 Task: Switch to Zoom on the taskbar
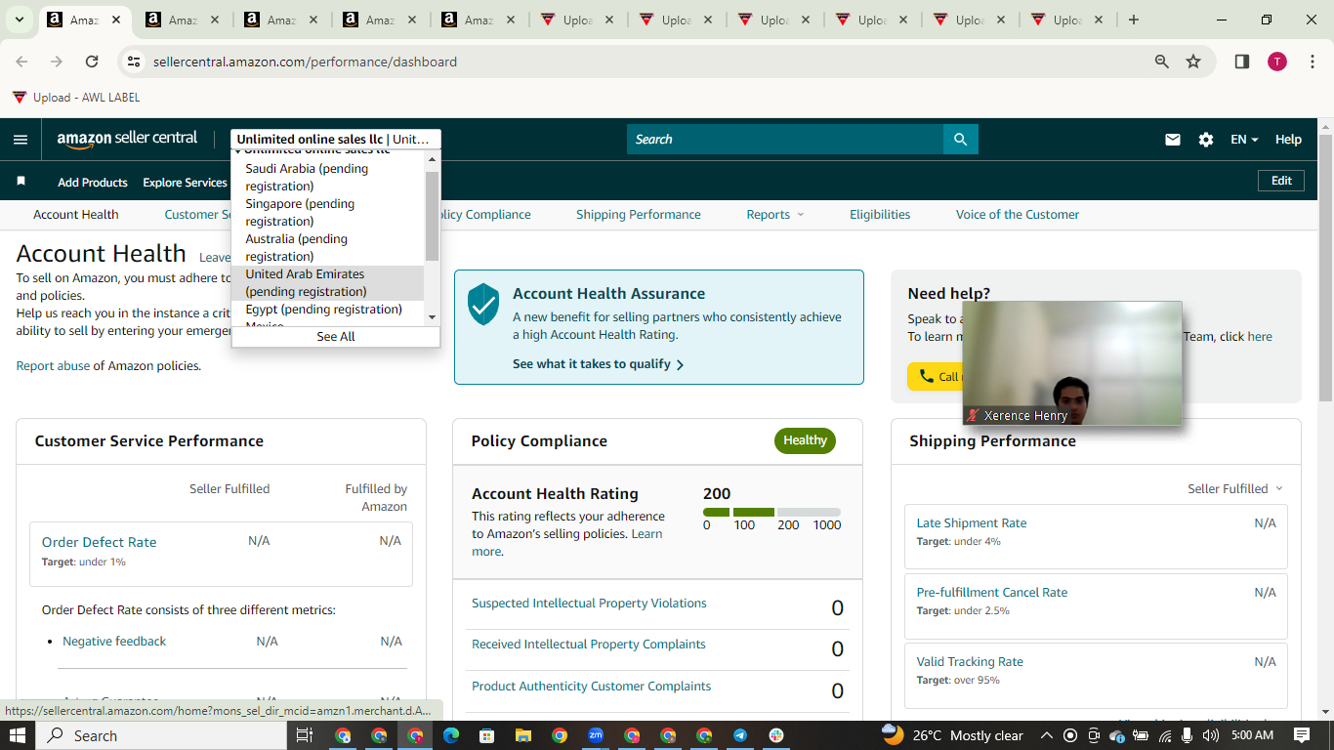pos(596,735)
